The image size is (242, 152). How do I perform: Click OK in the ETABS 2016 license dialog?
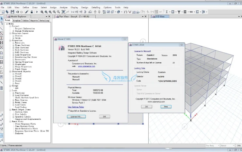tap(146, 107)
